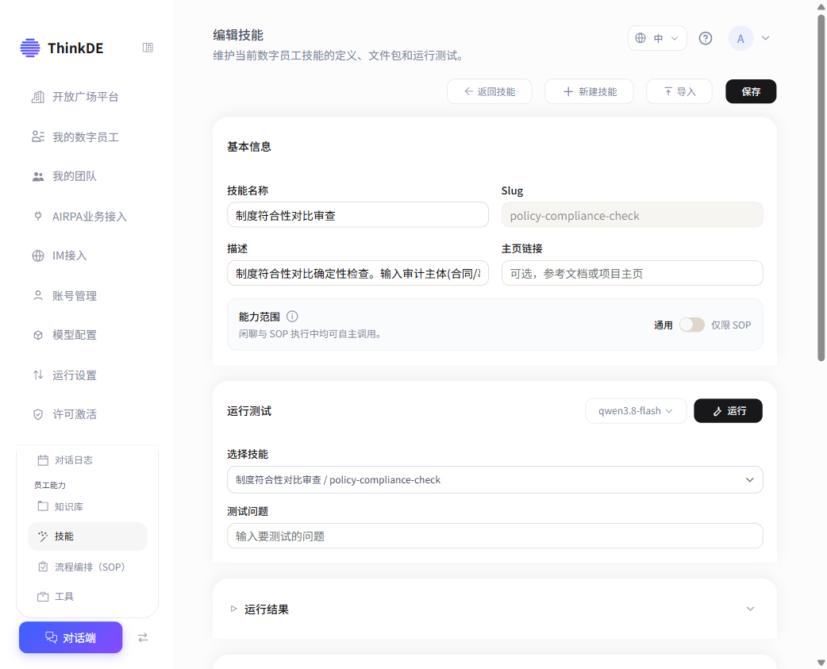This screenshot has width=827, height=669.
Task: Click the 技能 magic wand icon
Action: click(43, 536)
